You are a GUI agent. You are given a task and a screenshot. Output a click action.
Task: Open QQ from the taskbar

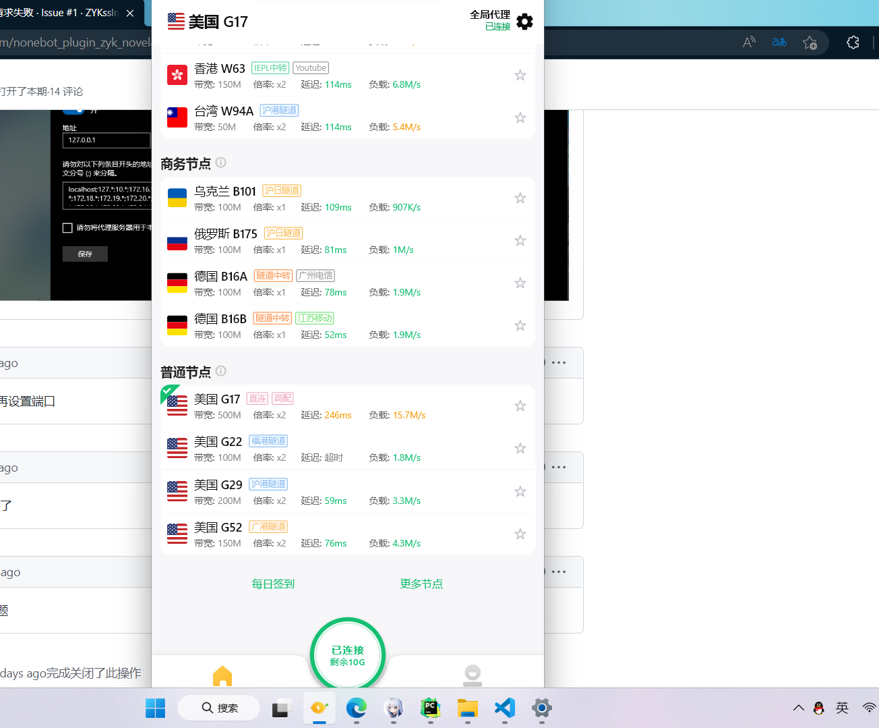818,708
